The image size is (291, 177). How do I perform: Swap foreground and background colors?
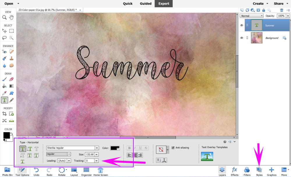(x=12, y=134)
